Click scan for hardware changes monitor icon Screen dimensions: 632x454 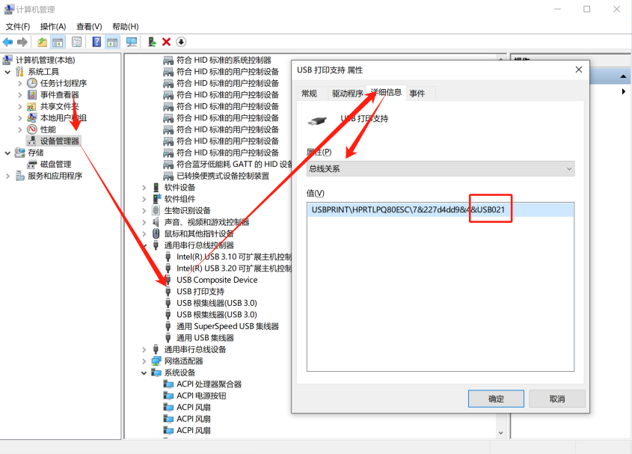(x=132, y=42)
